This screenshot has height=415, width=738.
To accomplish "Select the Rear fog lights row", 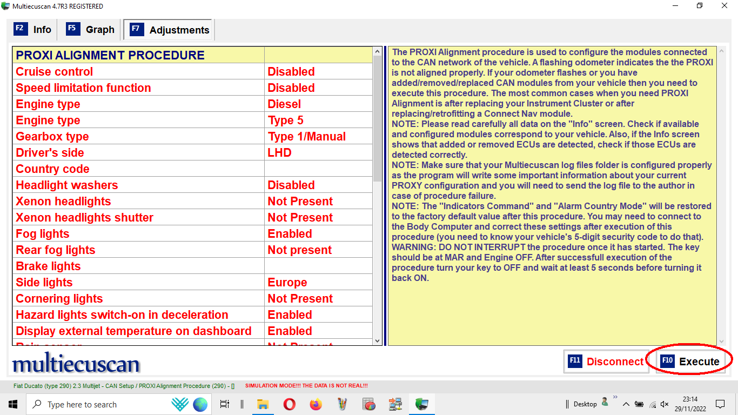I will (192, 250).
